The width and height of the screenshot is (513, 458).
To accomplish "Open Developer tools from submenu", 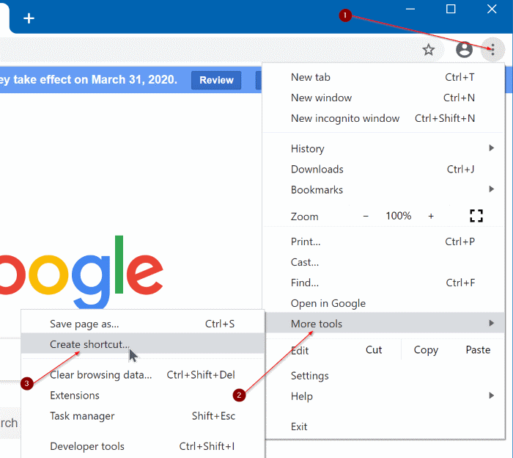I will click(143, 446).
